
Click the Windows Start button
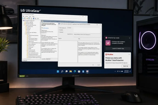click(x=58, y=71)
